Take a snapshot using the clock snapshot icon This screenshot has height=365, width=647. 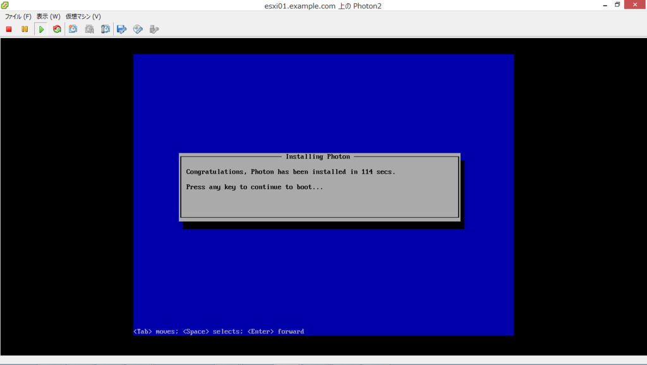click(x=73, y=29)
